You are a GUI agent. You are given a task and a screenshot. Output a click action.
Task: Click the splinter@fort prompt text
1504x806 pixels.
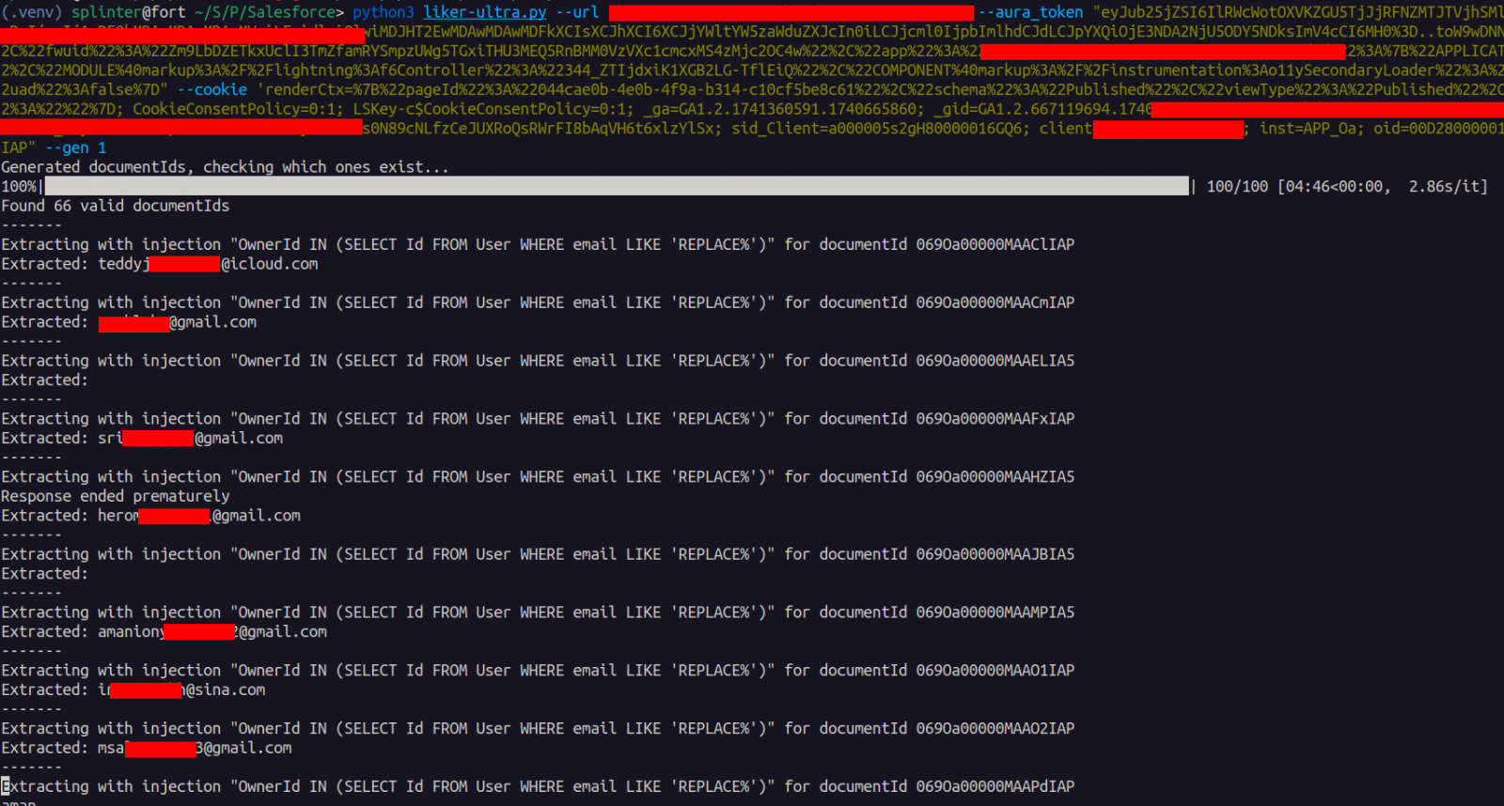click(x=129, y=12)
